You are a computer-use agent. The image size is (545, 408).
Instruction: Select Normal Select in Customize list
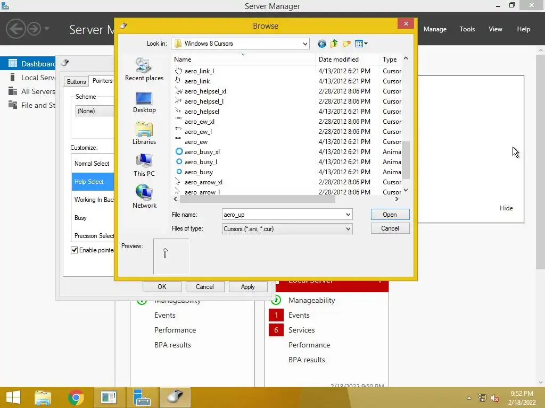[x=93, y=164]
